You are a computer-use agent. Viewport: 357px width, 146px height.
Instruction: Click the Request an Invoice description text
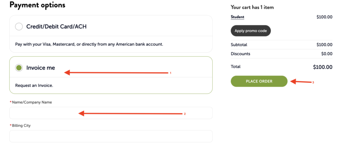pos(34,85)
